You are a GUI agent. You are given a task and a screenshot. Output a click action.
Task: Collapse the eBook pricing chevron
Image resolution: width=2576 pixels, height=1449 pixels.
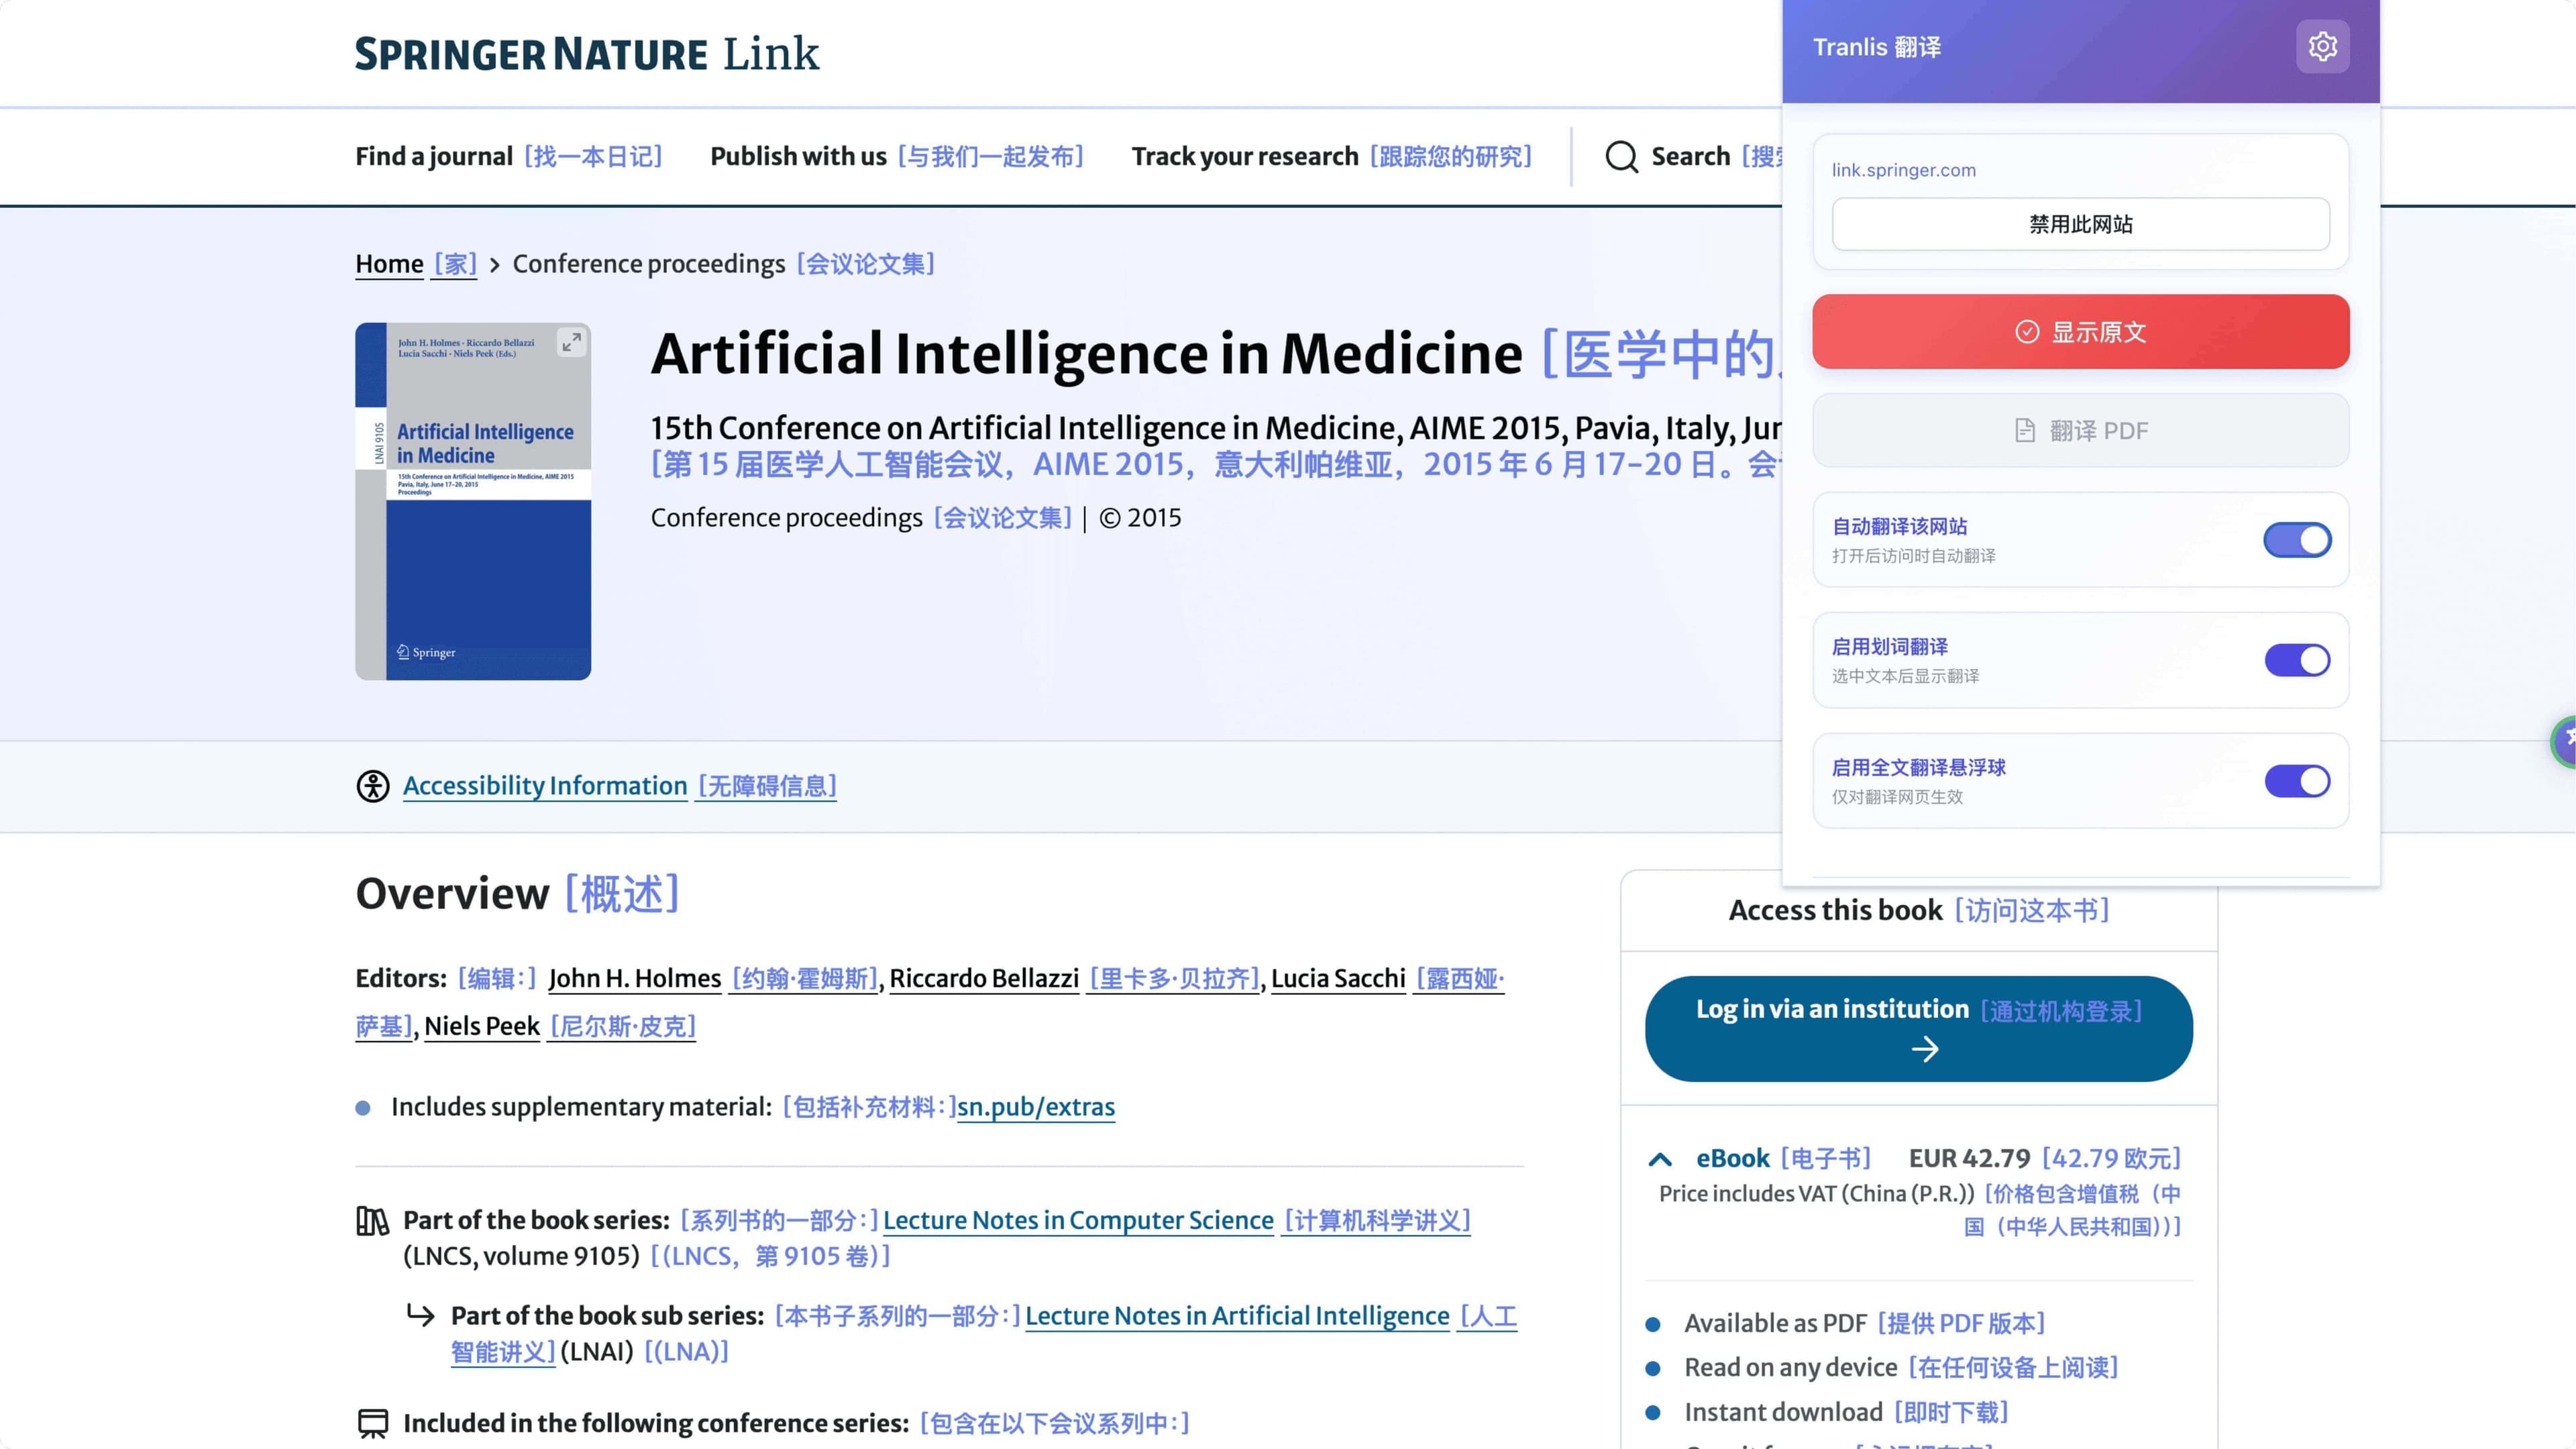tap(1660, 1159)
